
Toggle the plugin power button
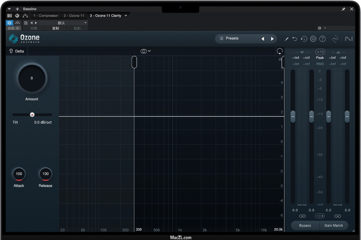(x=9, y=23)
